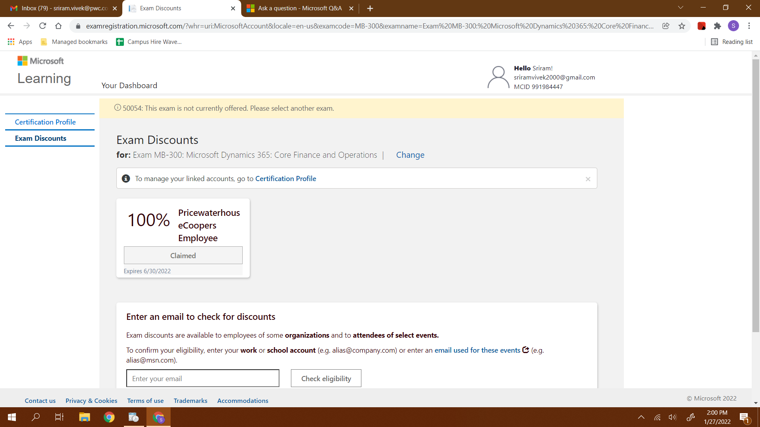Click the red extension icon in toolbar
The image size is (760, 427).
701,26
